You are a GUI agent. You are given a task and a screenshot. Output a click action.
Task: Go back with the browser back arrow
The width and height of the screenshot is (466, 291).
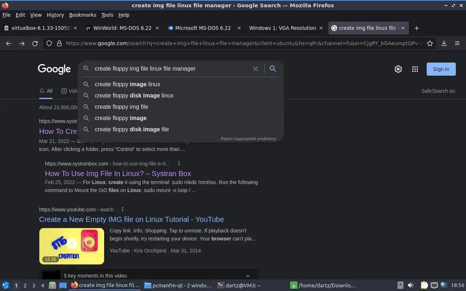9,43
